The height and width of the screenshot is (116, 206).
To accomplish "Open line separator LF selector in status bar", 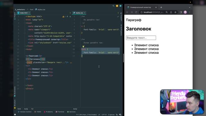I will pyautogui.click(x=99, y=115).
